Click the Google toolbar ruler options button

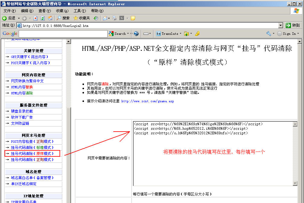(147, 34)
